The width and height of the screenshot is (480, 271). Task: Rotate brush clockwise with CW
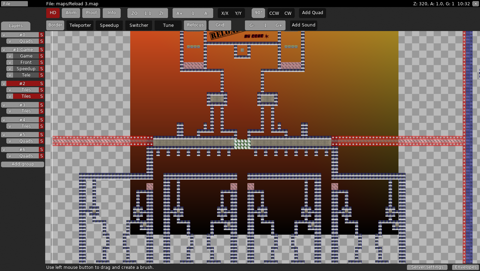click(288, 13)
